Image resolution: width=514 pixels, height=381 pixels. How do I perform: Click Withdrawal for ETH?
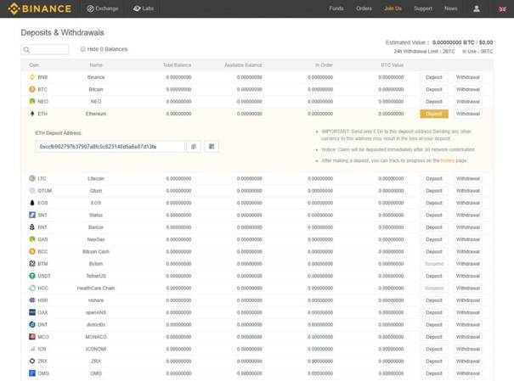(x=468, y=114)
